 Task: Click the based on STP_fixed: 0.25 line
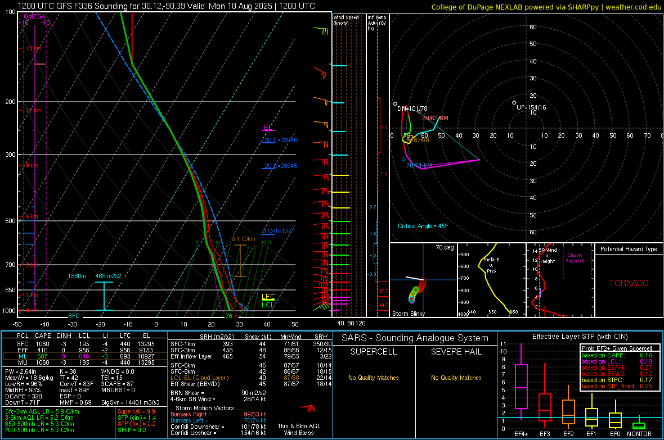(617, 386)
